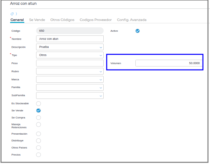The image size is (210, 164).
Task: Toggle the Se Vende checkbox off
Action: coord(38,110)
